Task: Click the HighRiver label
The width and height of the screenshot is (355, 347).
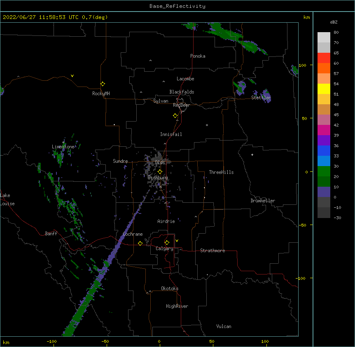Action: coord(177,306)
